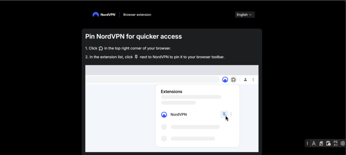
Task: Click the Browser extension header label
Action: [x=137, y=15]
